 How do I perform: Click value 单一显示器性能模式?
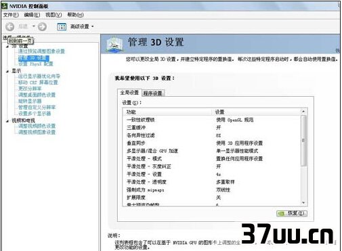237,151
